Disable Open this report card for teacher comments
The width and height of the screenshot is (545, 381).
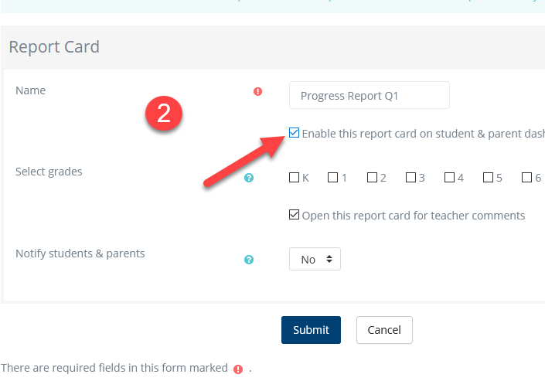click(x=294, y=215)
